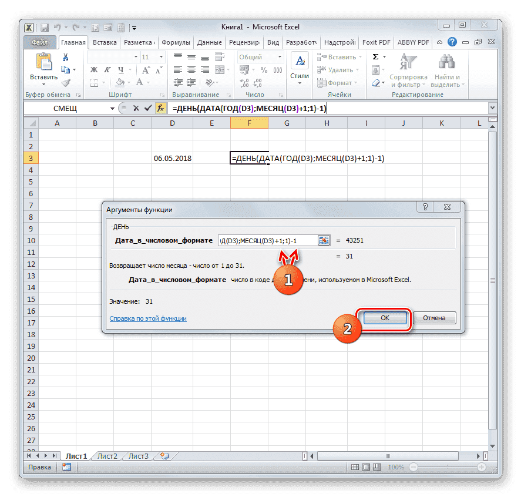Open the Формулы ribbon tab

coord(176,42)
